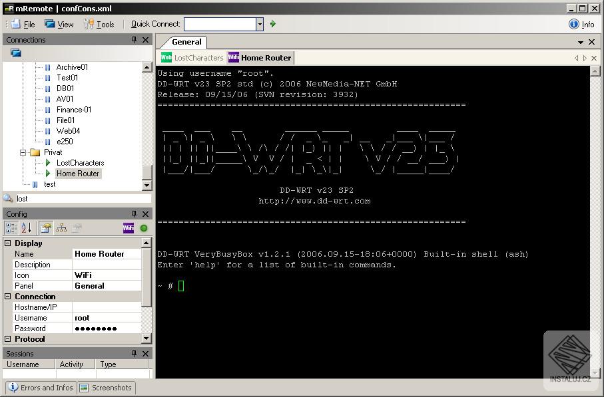The width and height of the screenshot is (604, 397).
Task: Click the empty Hostname/IP value field
Action: (x=107, y=307)
